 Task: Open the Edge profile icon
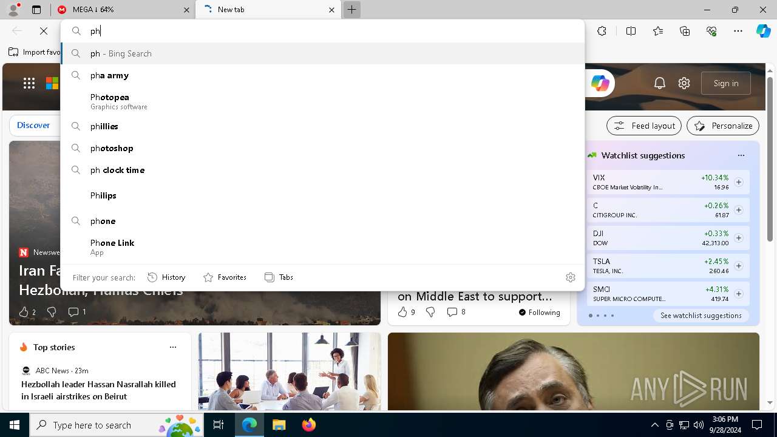point(13,10)
